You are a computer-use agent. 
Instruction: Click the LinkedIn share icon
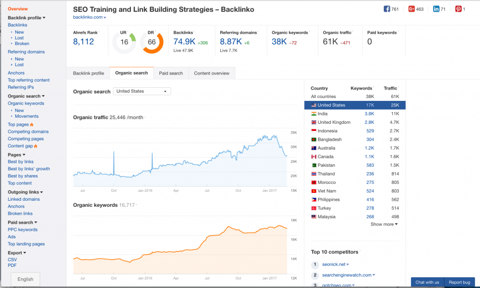tap(436, 9)
